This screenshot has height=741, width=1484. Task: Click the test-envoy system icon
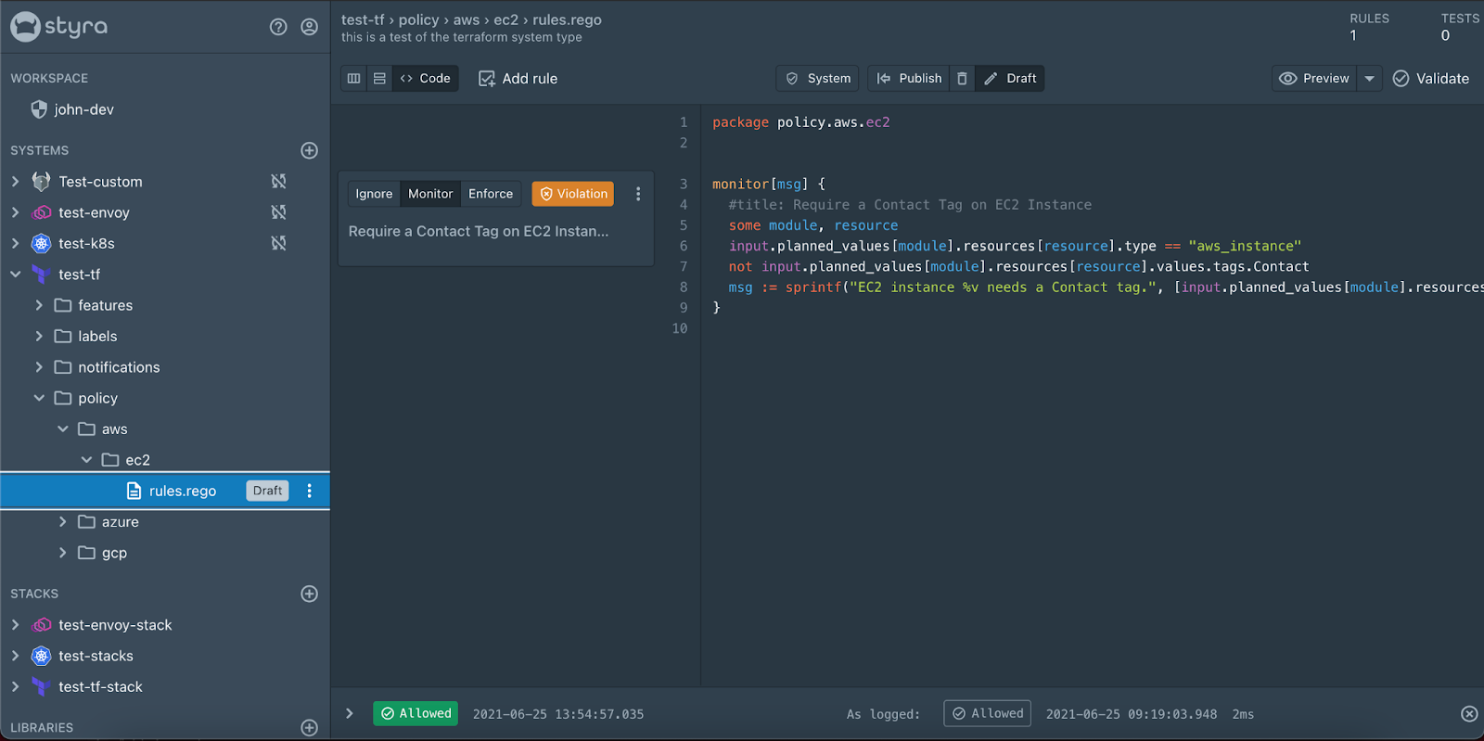coord(41,212)
